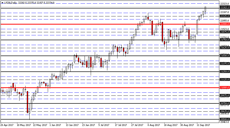Select the 21500.0 price level label

[224, 56]
